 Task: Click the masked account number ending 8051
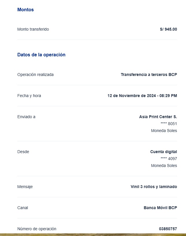point(169,124)
